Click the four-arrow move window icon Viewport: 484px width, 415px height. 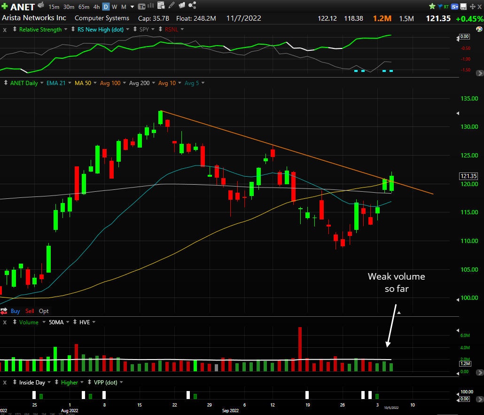[x=472, y=7]
